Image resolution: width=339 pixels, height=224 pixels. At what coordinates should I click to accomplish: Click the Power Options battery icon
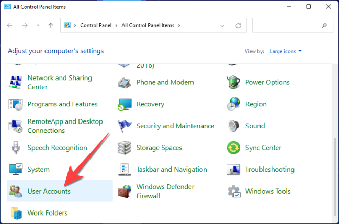233,82
